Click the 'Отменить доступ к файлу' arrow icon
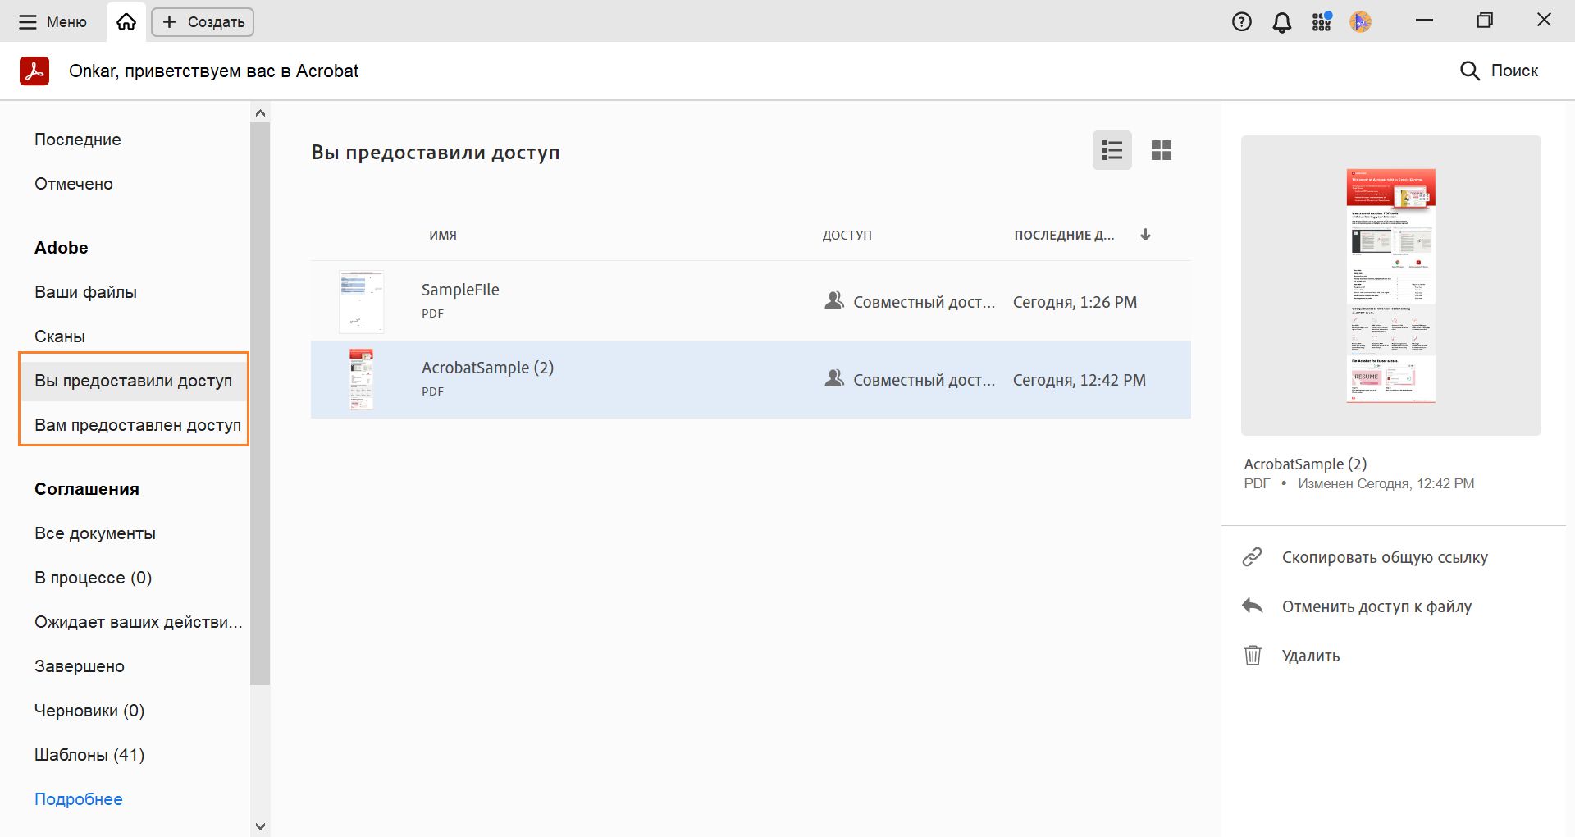 pos(1252,606)
